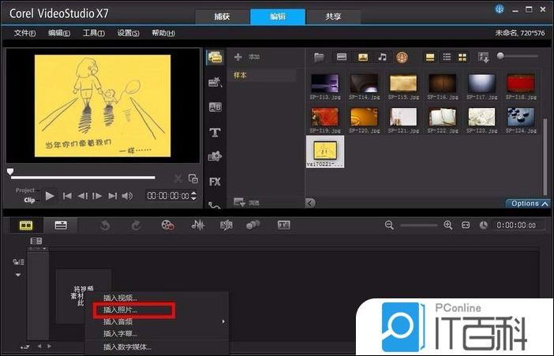Expand the Options panel
The image size is (554, 356).
click(528, 204)
